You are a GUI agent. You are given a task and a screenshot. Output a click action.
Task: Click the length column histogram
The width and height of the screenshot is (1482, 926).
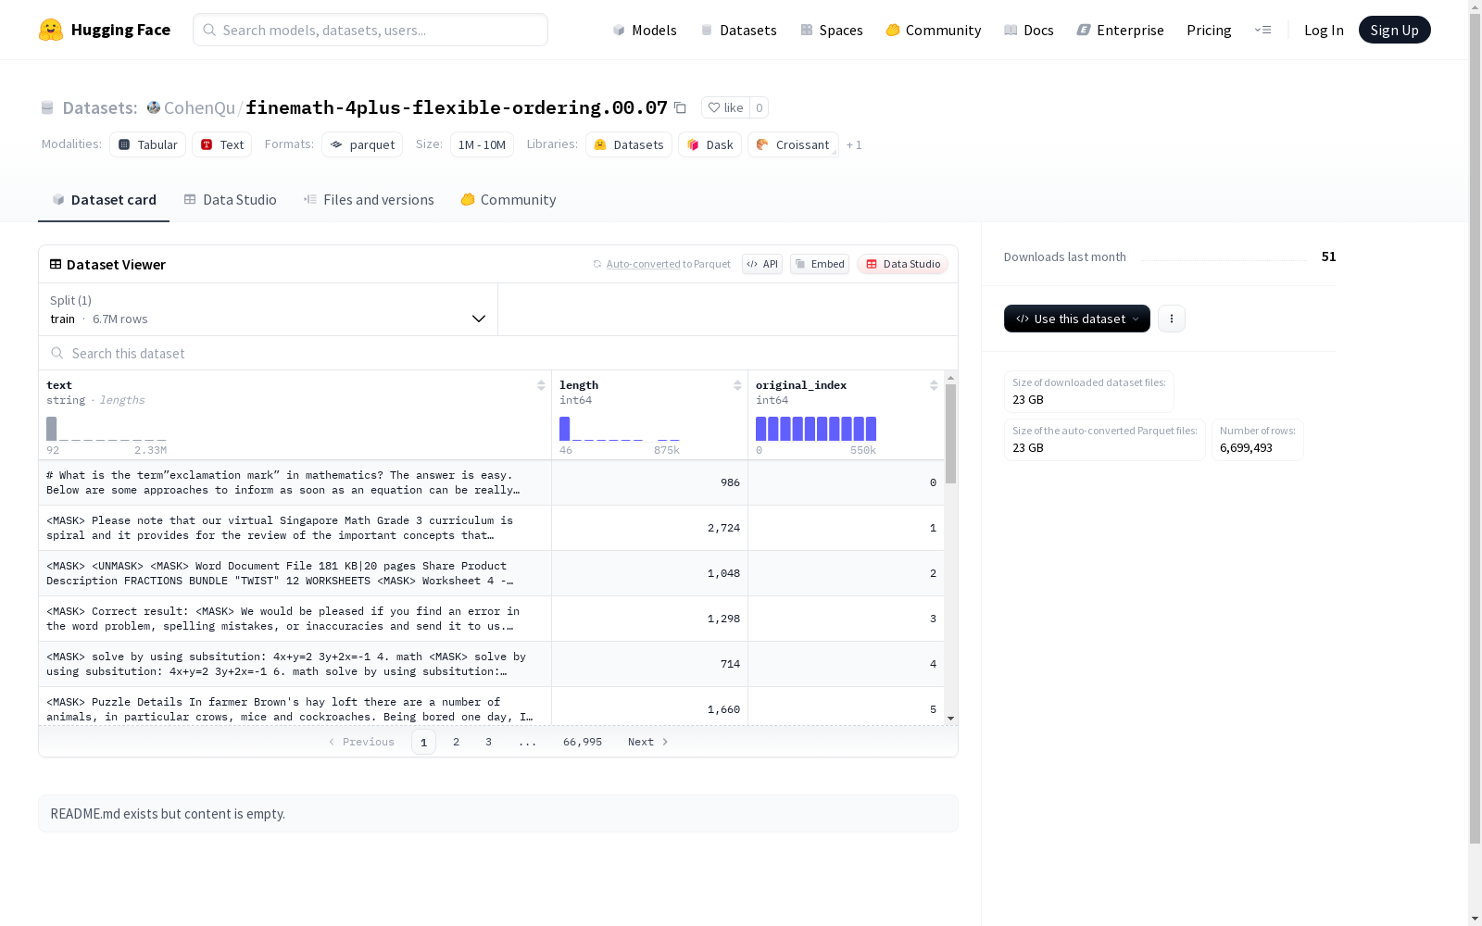620,429
